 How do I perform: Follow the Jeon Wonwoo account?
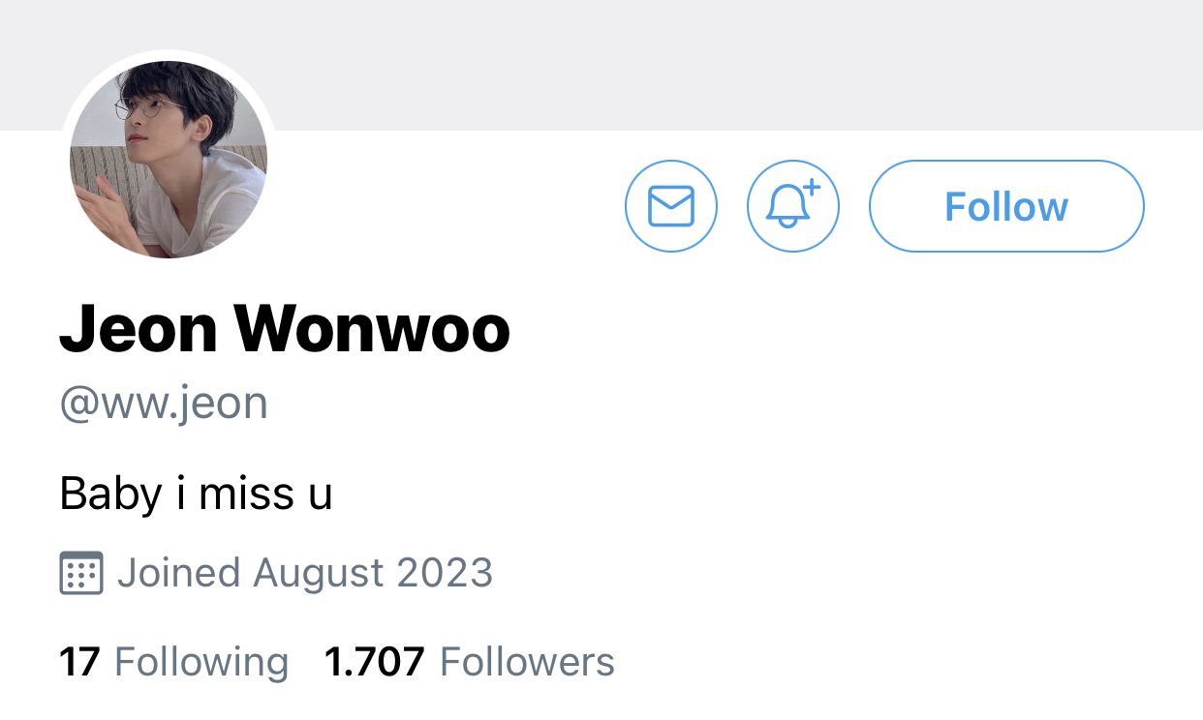point(1006,206)
